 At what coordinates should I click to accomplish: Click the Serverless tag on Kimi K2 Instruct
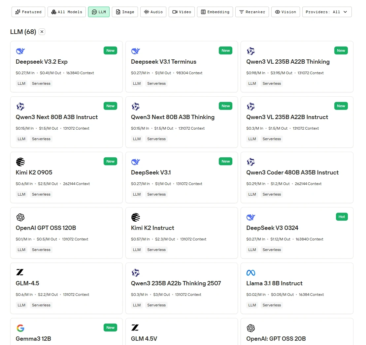(156, 250)
